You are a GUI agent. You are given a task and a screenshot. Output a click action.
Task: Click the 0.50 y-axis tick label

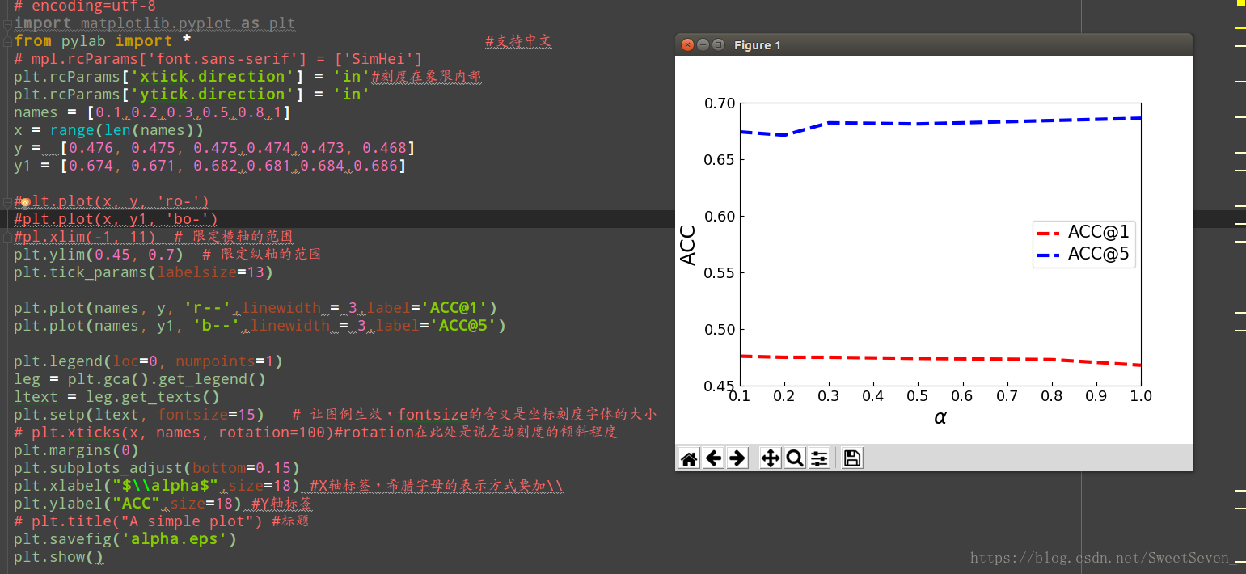click(x=720, y=330)
